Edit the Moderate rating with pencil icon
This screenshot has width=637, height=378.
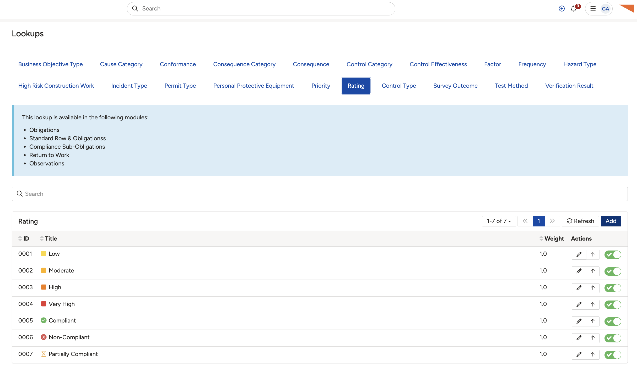coord(579,271)
